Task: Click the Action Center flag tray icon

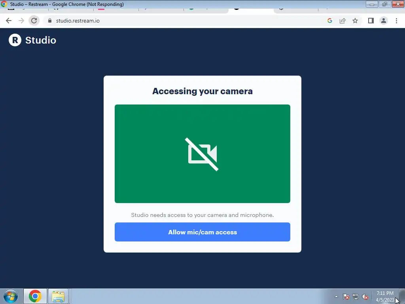Action: [346, 296]
